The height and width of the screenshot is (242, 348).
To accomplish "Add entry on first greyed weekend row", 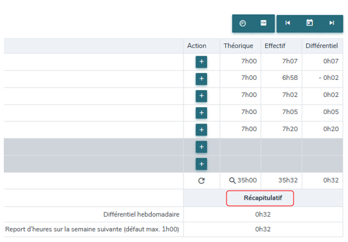I will (201, 147).
